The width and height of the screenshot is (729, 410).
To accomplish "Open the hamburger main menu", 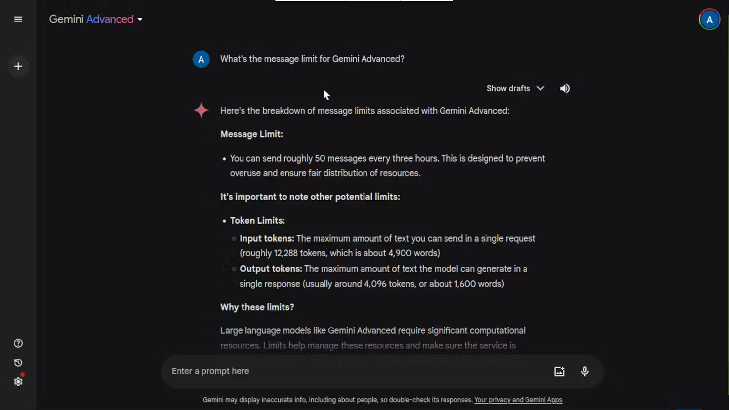I will point(18,19).
